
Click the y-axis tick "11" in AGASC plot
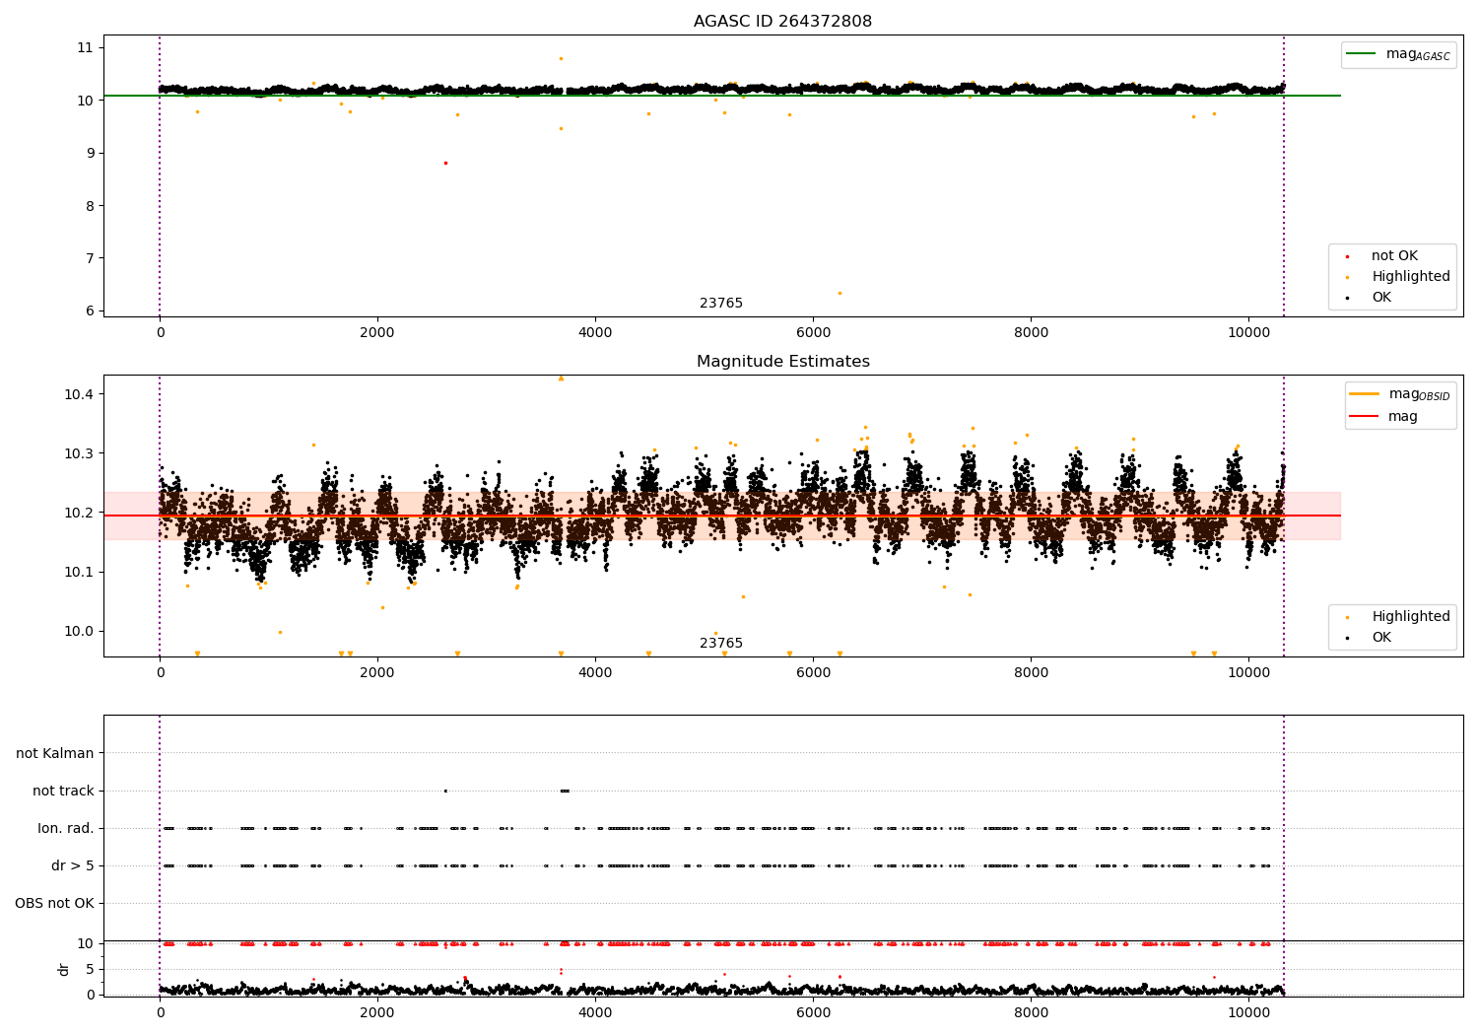click(x=85, y=47)
